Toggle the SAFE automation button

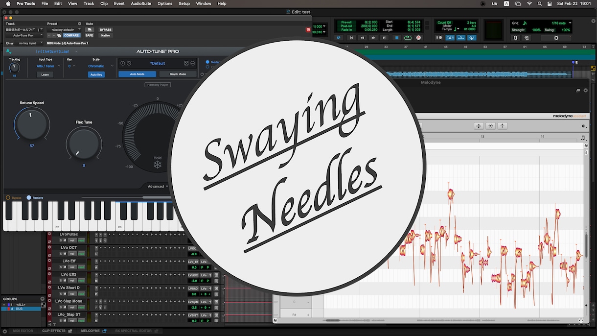(x=89, y=35)
